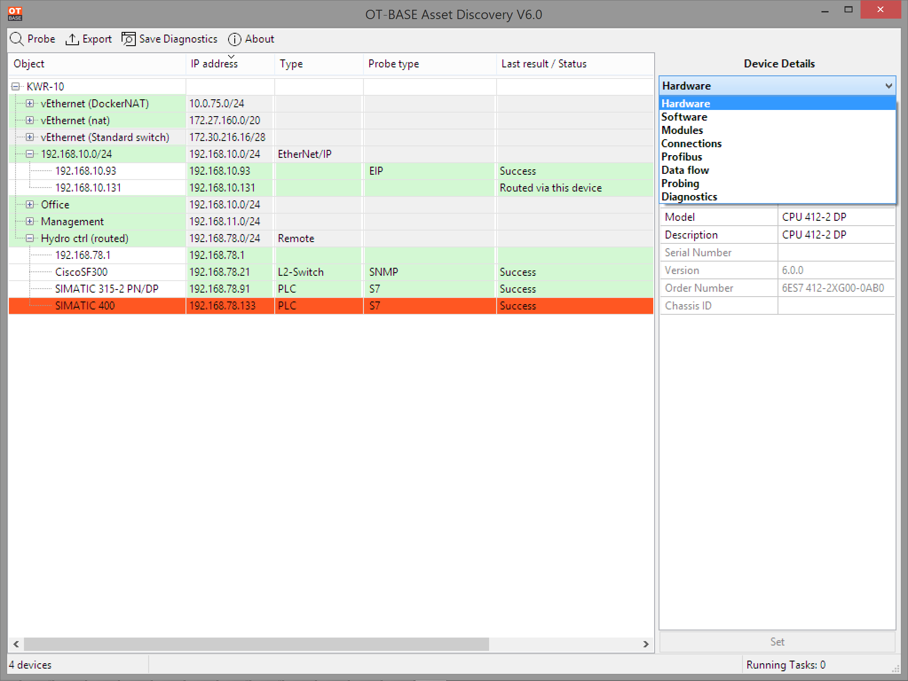
Task: Click the OT-BASE app logo icon
Action: pos(15,14)
